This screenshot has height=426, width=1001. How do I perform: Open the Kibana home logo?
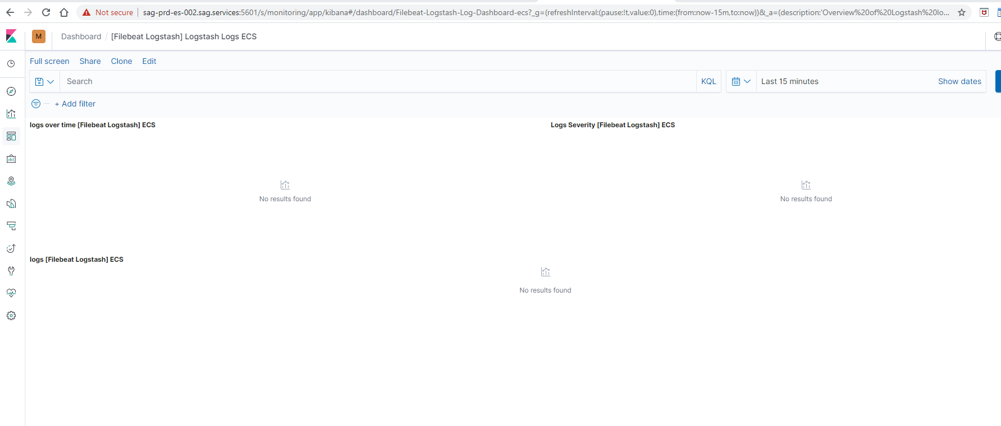[11, 36]
